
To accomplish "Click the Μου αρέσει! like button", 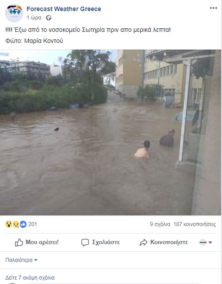I will click(x=37, y=242).
